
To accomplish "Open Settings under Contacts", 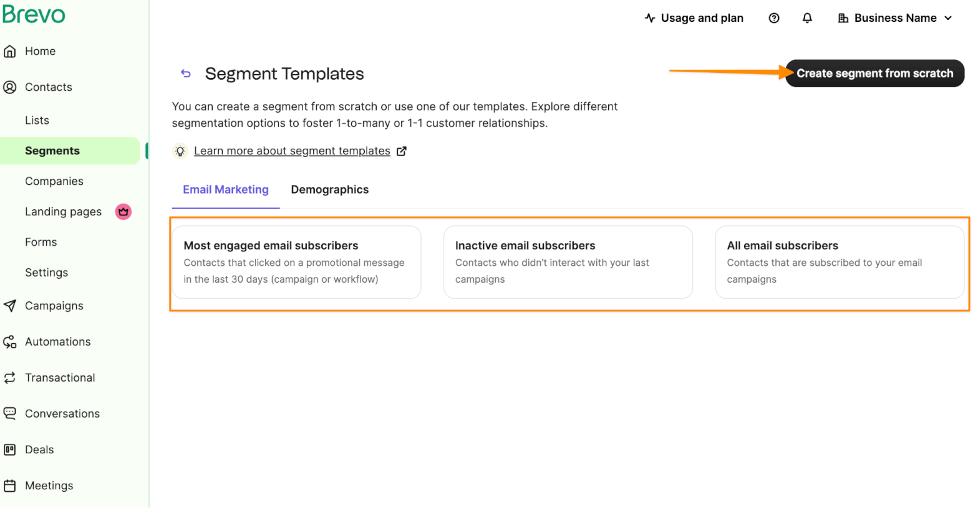I will point(46,273).
